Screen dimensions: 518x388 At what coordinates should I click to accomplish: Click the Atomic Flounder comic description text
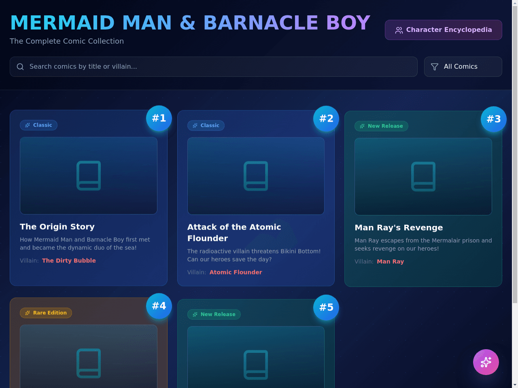pos(254,255)
